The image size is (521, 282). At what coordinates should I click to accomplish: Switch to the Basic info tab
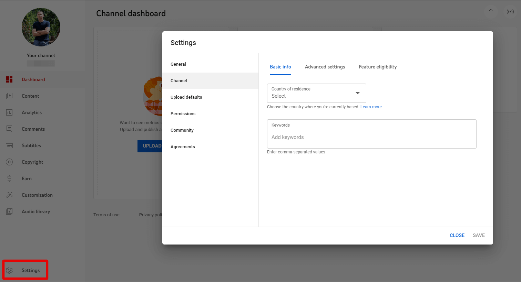pyautogui.click(x=280, y=67)
